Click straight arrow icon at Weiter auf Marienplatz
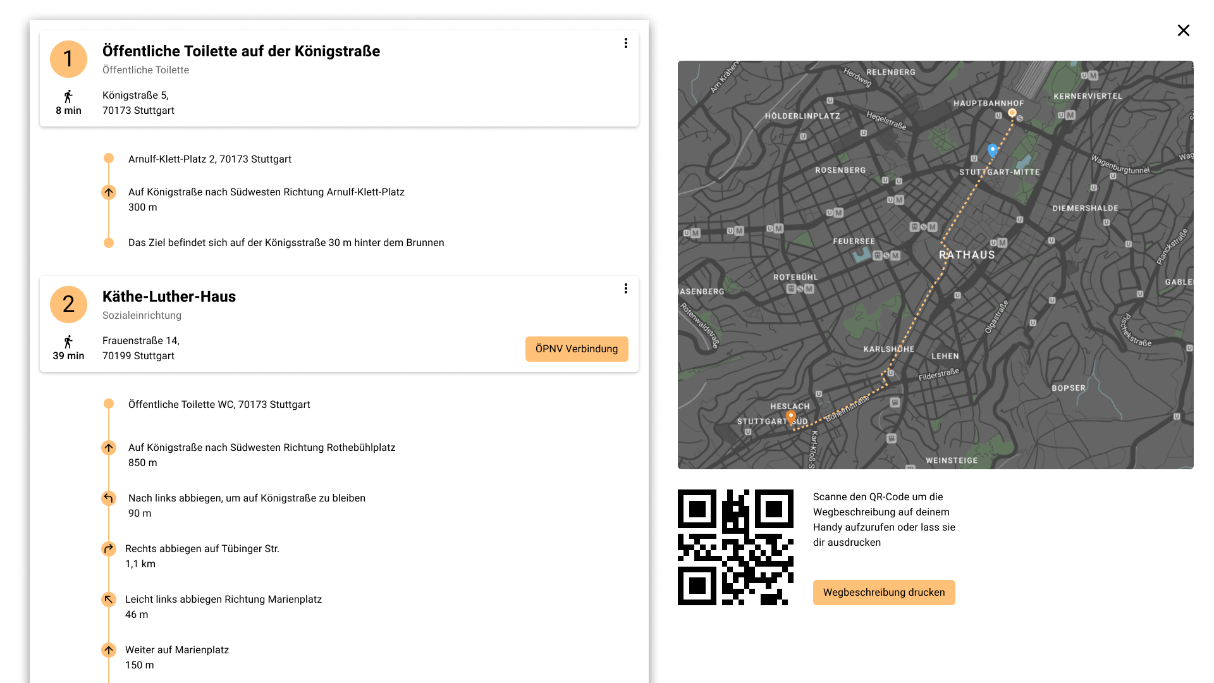The height and width of the screenshot is (683, 1214). (109, 650)
